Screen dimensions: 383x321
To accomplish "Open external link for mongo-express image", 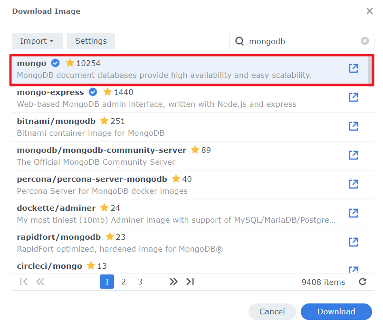I will coord(353,97).
